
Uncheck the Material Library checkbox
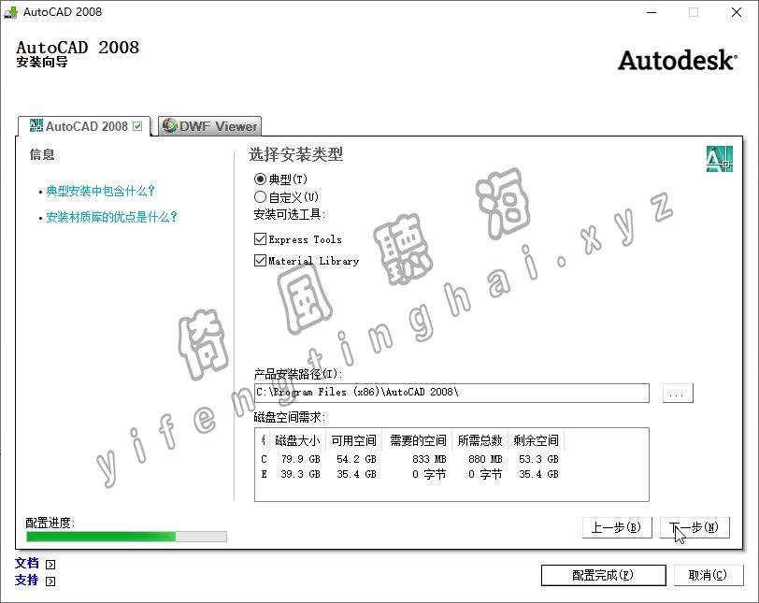pyautogui.click(x=260, y=260)
